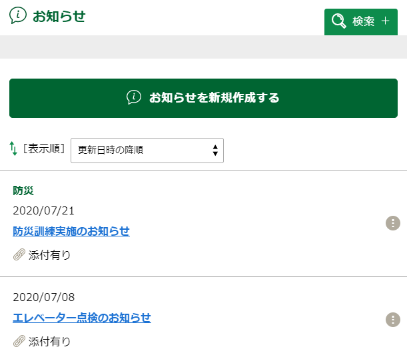Click the 2020/07/21 date on the first notice
Screen dimensions: 407x355
tap(44, 210)
